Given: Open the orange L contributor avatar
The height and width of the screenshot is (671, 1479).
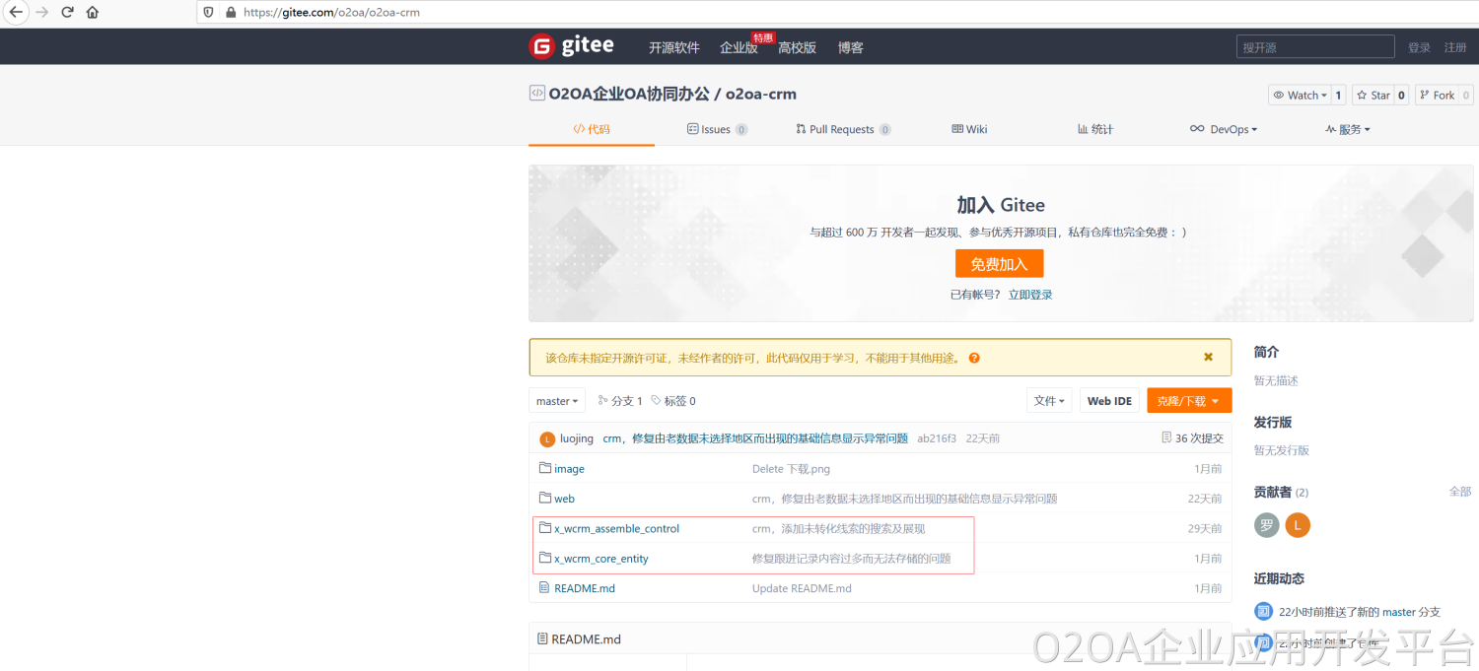Looking at the screenshot, I should tap(1297, 525).
